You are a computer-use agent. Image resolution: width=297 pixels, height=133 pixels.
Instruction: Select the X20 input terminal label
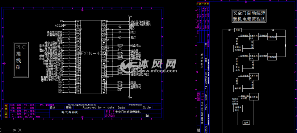point(79,74)
